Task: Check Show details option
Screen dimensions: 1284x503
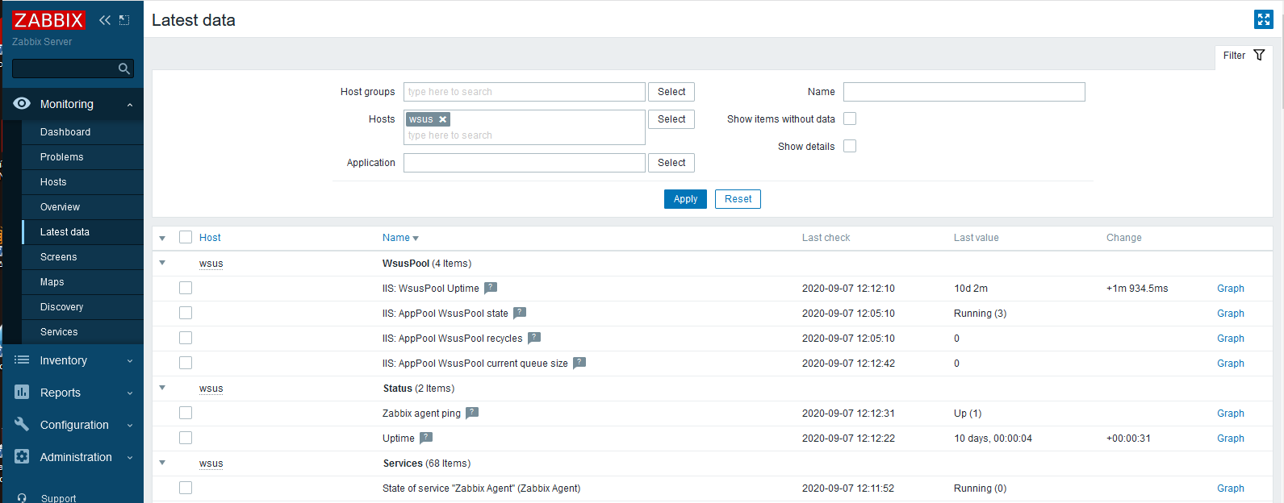Action: click(850, 146)
